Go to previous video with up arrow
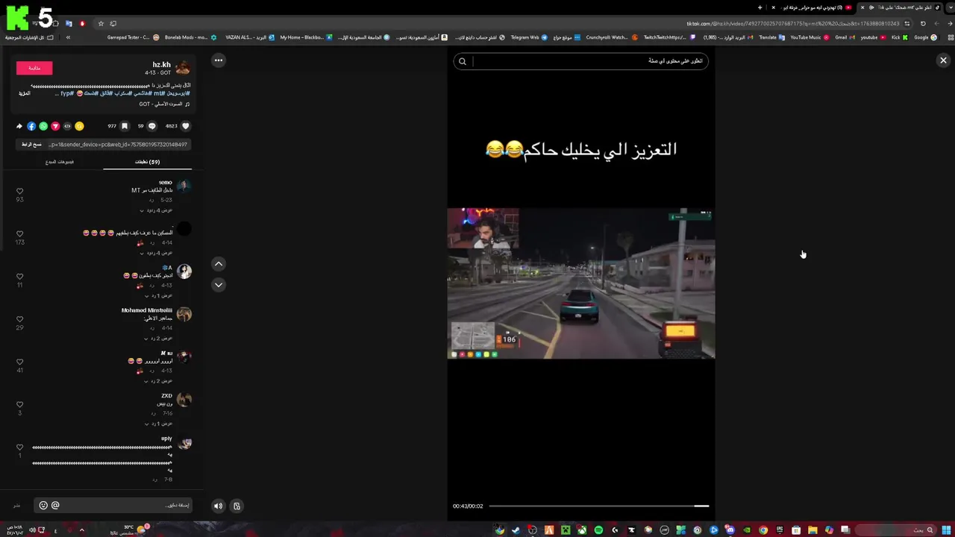This screenshot has height=537, width=955. coord(218,263)
